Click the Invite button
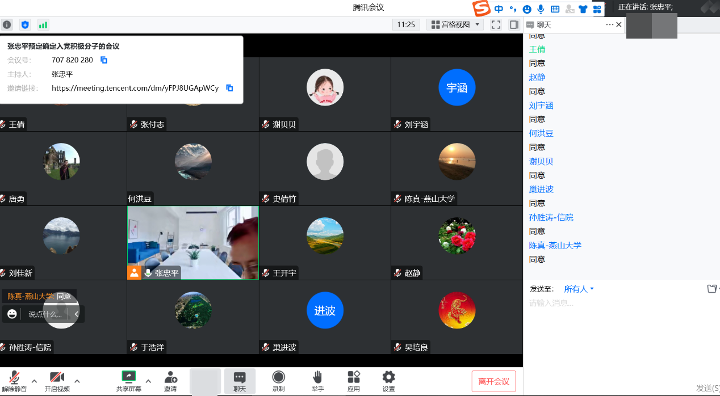This screenshot has height=396, width=720. pyautogui.click(x=170, y=381)
